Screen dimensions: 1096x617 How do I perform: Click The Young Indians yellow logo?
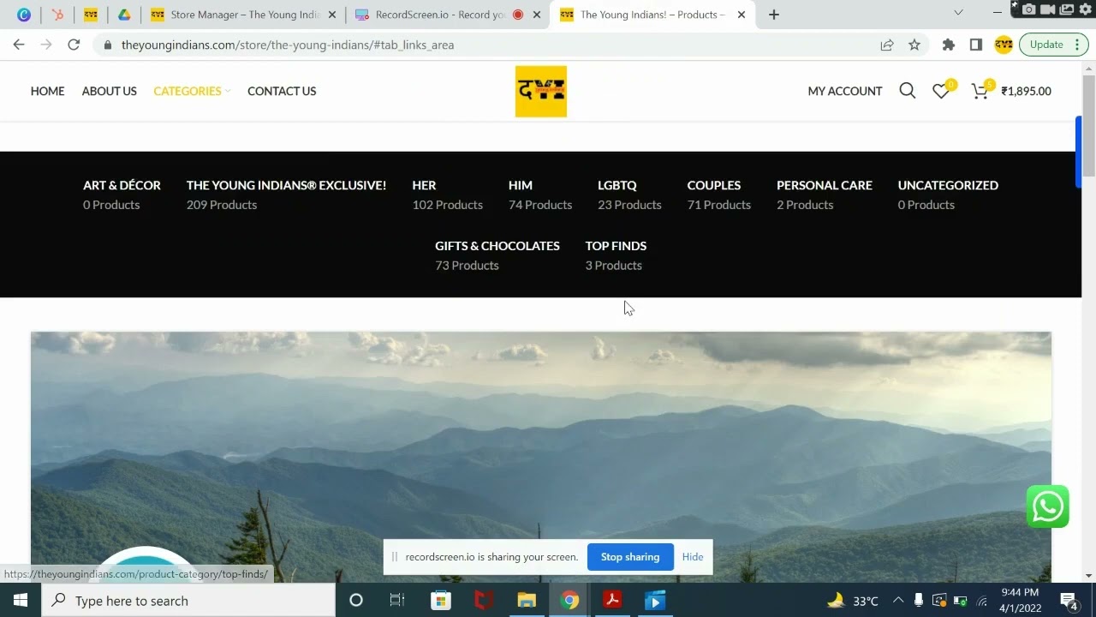pyautogui.click(x=541, y=92)
